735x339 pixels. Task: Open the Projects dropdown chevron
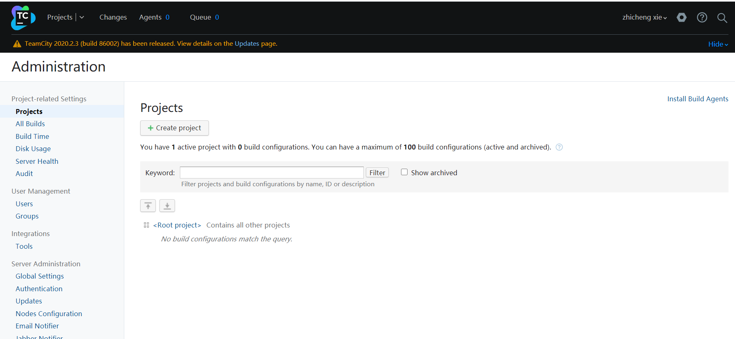tap(82, 17)
